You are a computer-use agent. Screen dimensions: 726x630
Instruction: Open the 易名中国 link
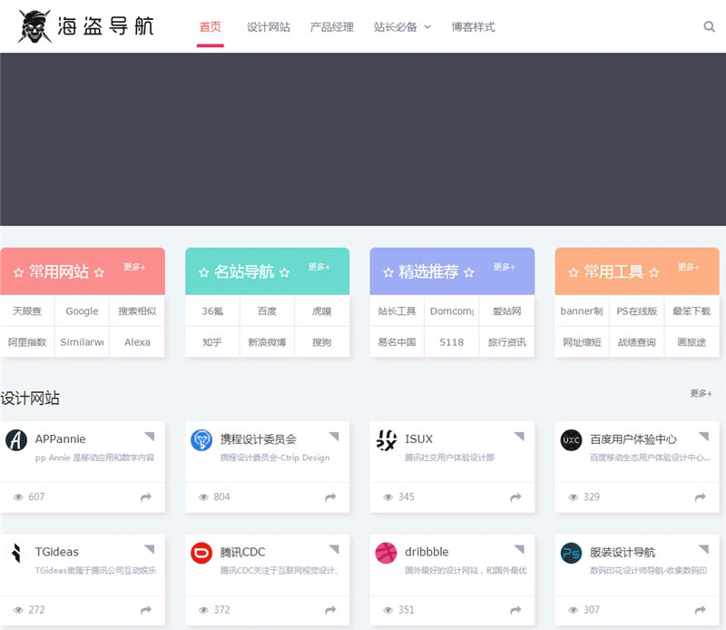coord(397,342)
